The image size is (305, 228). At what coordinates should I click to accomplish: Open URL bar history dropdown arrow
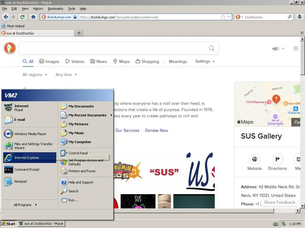point(229,17)
